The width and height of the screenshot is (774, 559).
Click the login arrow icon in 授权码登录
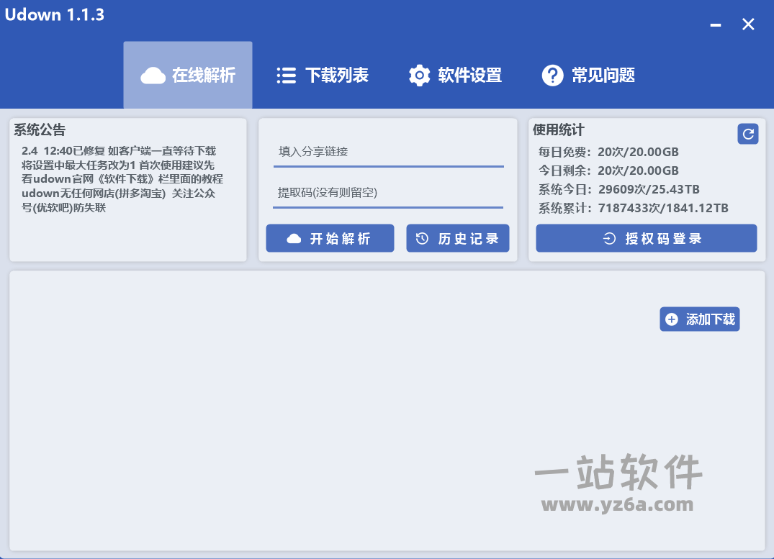(609, 239)
